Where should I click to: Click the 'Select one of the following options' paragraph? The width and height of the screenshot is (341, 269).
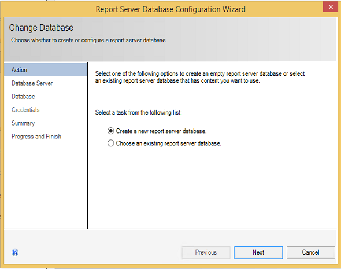click(200, 78)
